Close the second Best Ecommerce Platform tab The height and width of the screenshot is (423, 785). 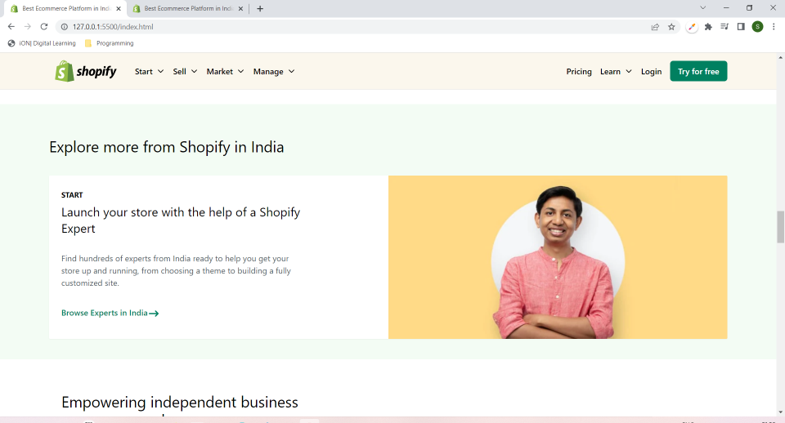pyautogui.click(x=240, y=8)
